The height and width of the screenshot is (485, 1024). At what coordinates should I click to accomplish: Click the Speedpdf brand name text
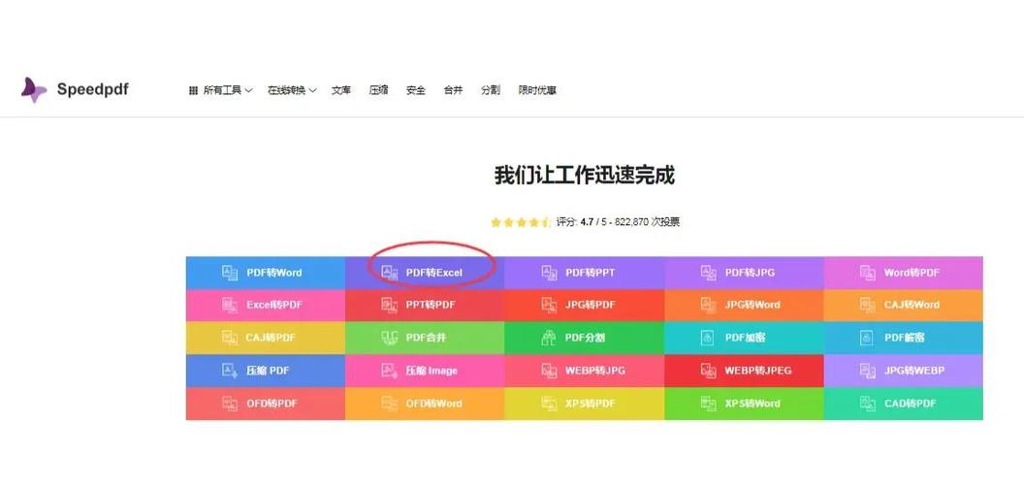(x=93, y=89)
